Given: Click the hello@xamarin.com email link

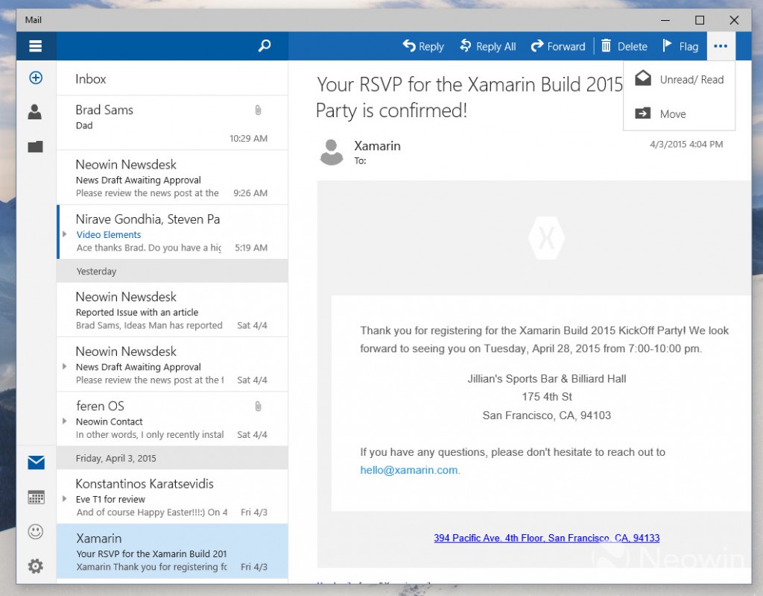Looking at the screenshot, I should click(409, 470).
